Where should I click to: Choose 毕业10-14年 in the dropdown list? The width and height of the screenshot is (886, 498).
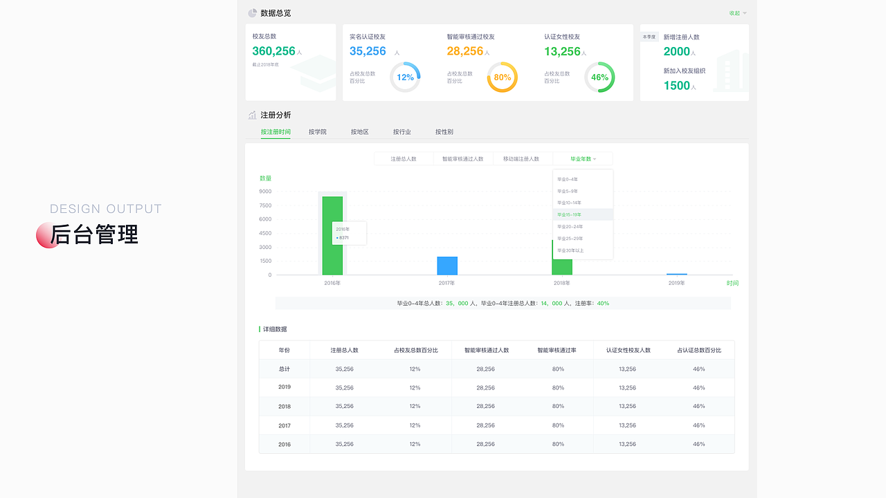pos(583,203)
